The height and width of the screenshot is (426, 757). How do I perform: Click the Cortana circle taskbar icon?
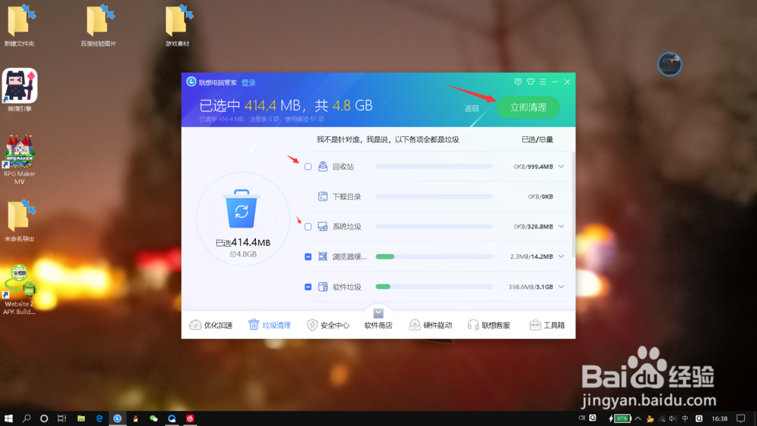(44, 418)
